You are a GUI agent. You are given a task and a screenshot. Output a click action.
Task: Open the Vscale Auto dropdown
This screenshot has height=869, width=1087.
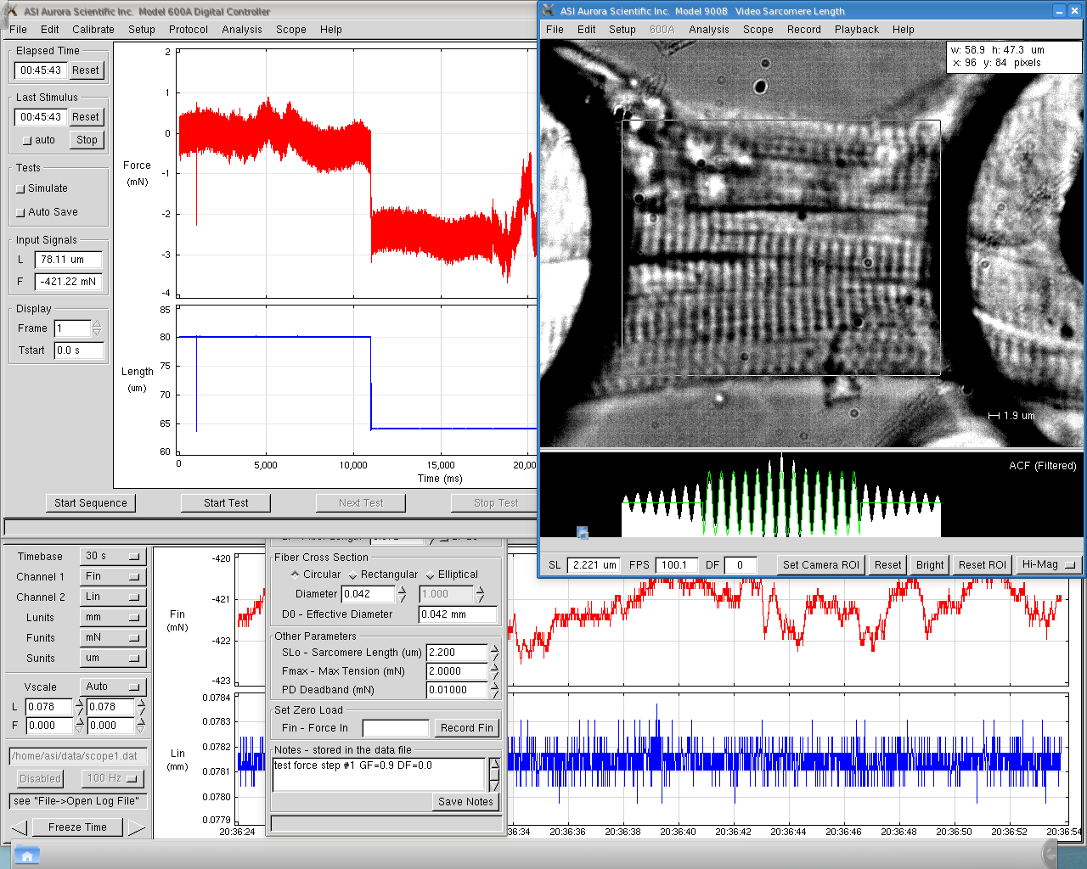pyautogui.click(x=113, y=687)
